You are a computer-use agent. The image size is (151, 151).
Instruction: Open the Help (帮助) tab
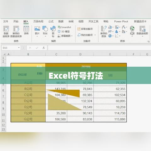(x=106, y=21)
